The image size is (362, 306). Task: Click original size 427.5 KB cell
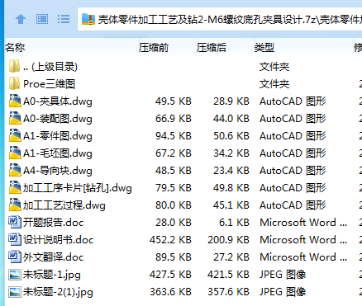170,275
